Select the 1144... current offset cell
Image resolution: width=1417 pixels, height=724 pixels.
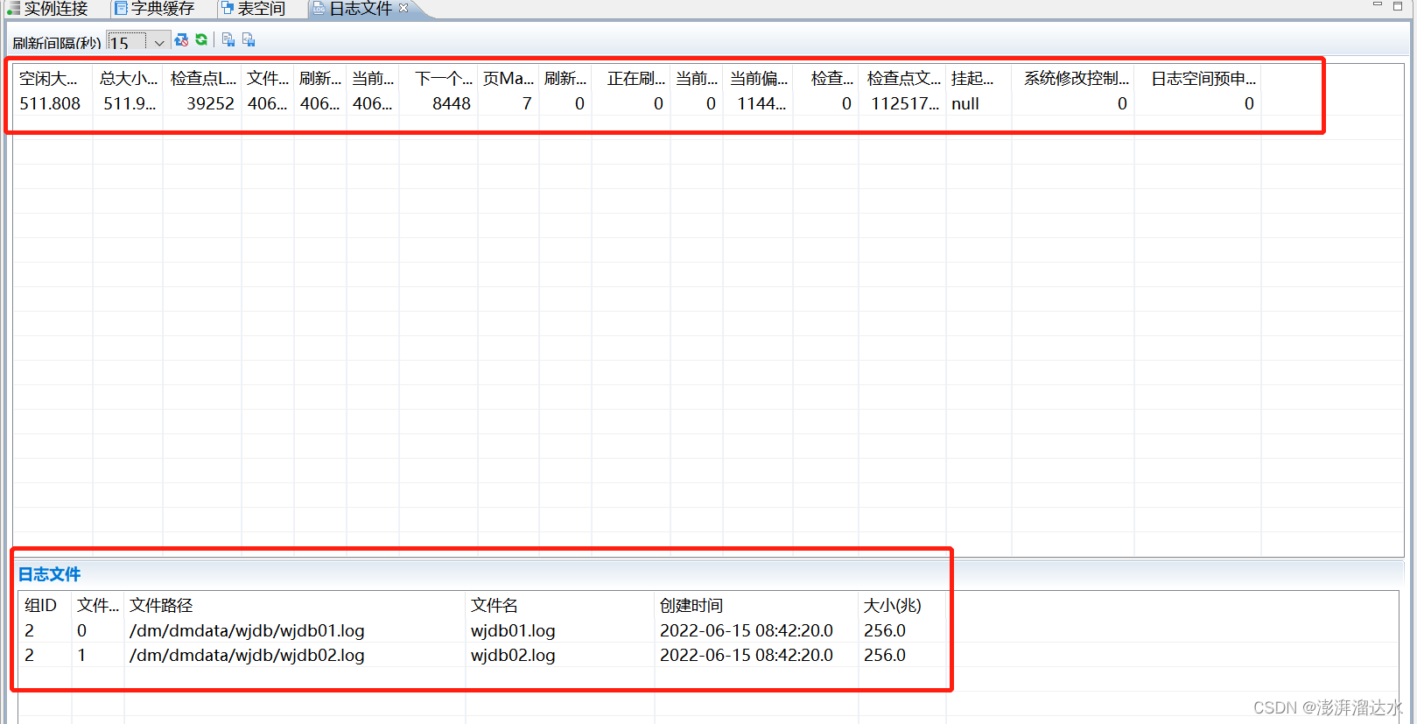click(761, 103)
